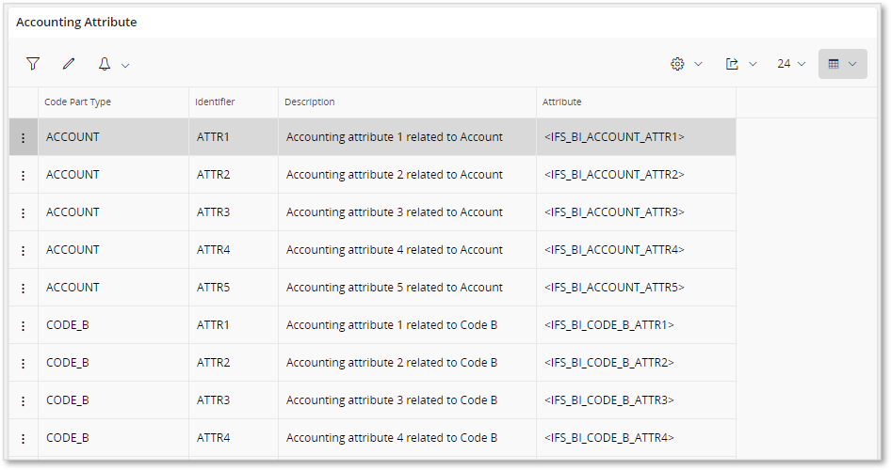Open the settings gear icon

tap(677, 64)
